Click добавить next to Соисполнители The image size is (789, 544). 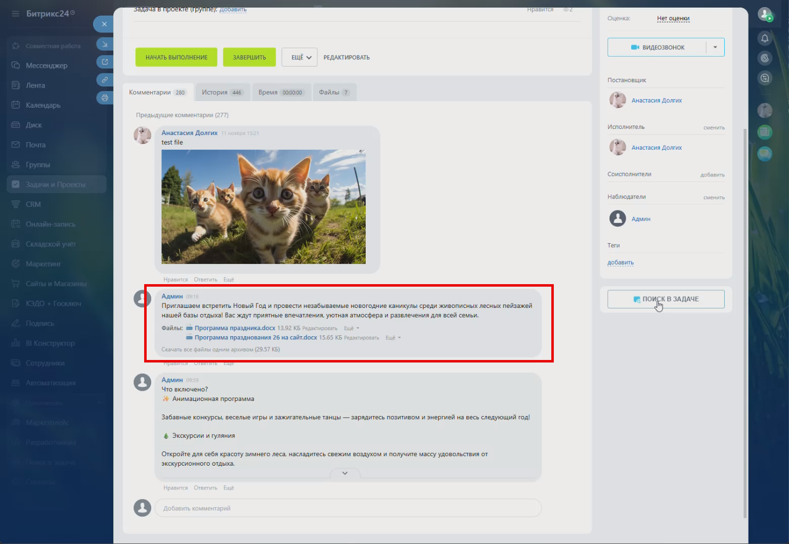pyautogui.click(x=712, y=175)
